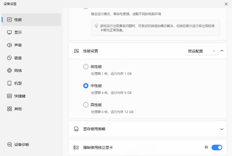Expand the 显存使用策略 section

click(x=222, y=129)
